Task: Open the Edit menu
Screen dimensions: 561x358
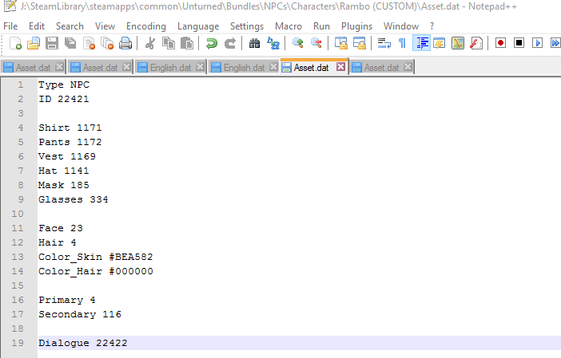Action: click(x=37, y=26)
